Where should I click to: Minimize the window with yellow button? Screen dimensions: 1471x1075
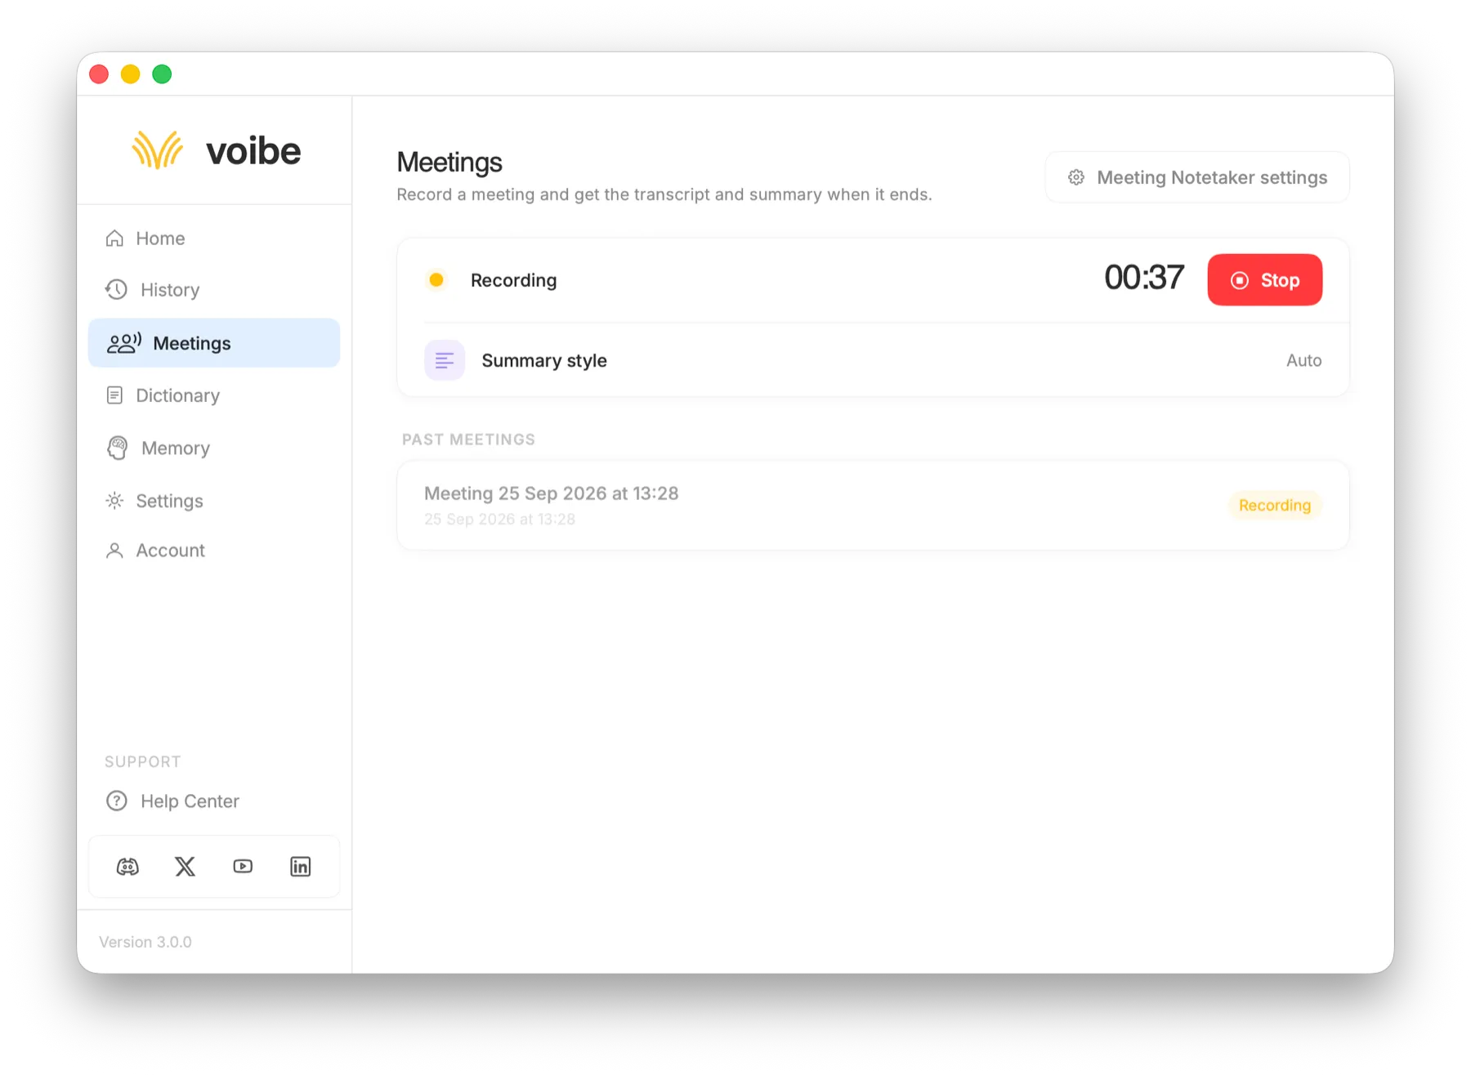click(x=130, y=74)
